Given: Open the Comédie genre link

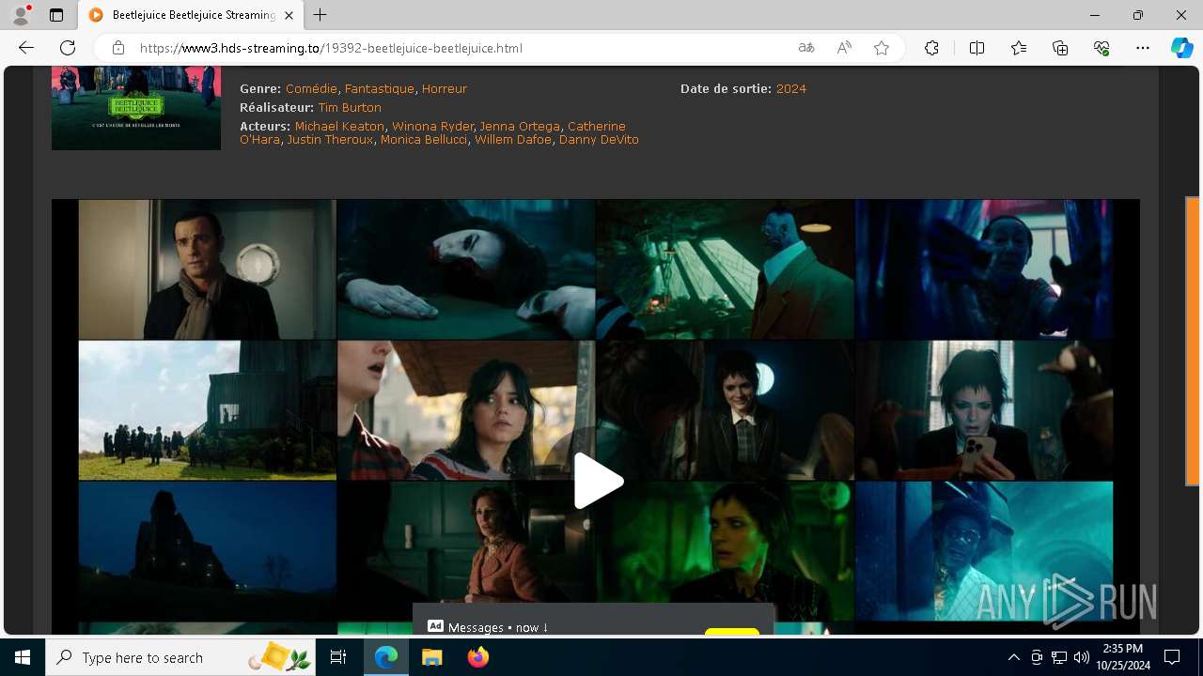Looking at the screenshot, I should pos(311,88).
